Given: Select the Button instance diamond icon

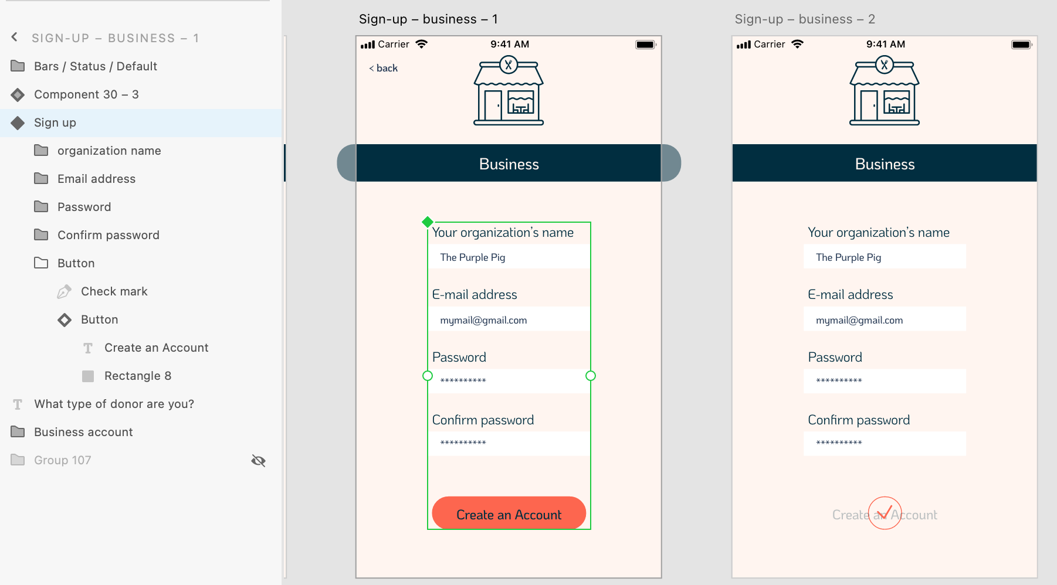Looking at the screenshot, I should pos(65,319).
